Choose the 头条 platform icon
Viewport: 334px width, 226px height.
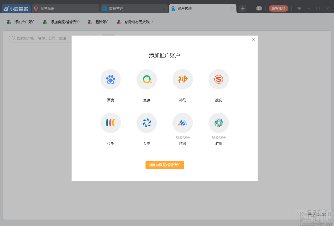pyautogui.click(x=146, y=123)
